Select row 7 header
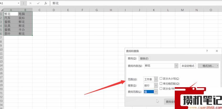The image size is (222, 109). tap(2, 38)
